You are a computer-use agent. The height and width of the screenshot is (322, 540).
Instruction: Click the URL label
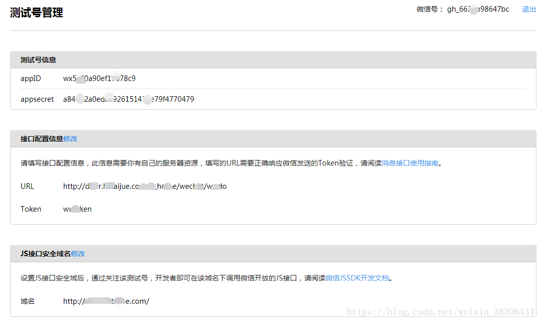pos(27,186)
